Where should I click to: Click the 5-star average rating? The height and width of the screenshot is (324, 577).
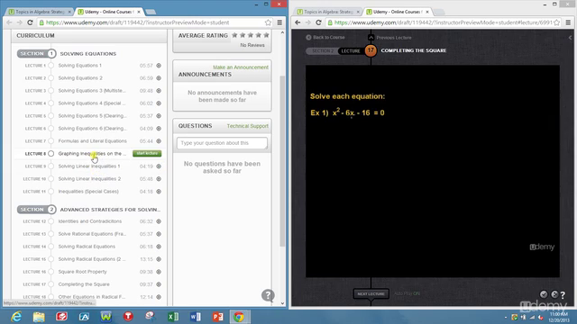pyautogui.click(x=251, y=35)
